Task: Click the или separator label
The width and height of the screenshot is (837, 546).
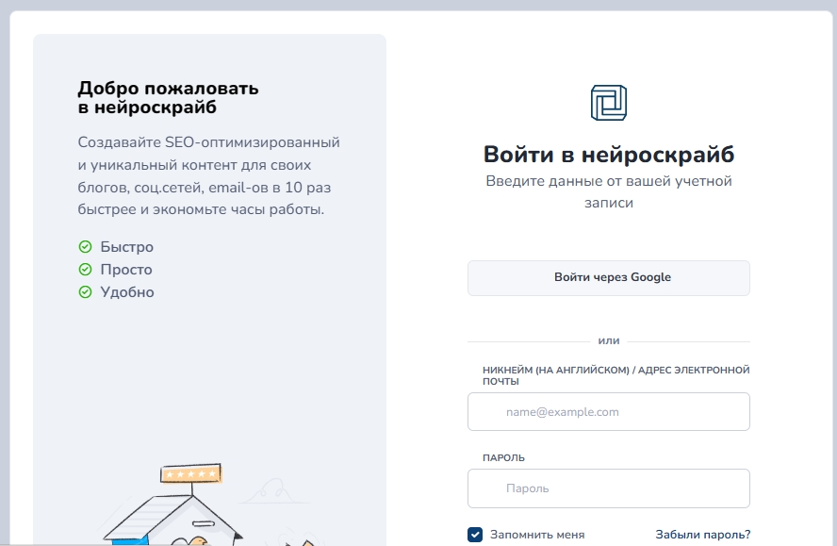Action: 609,340
